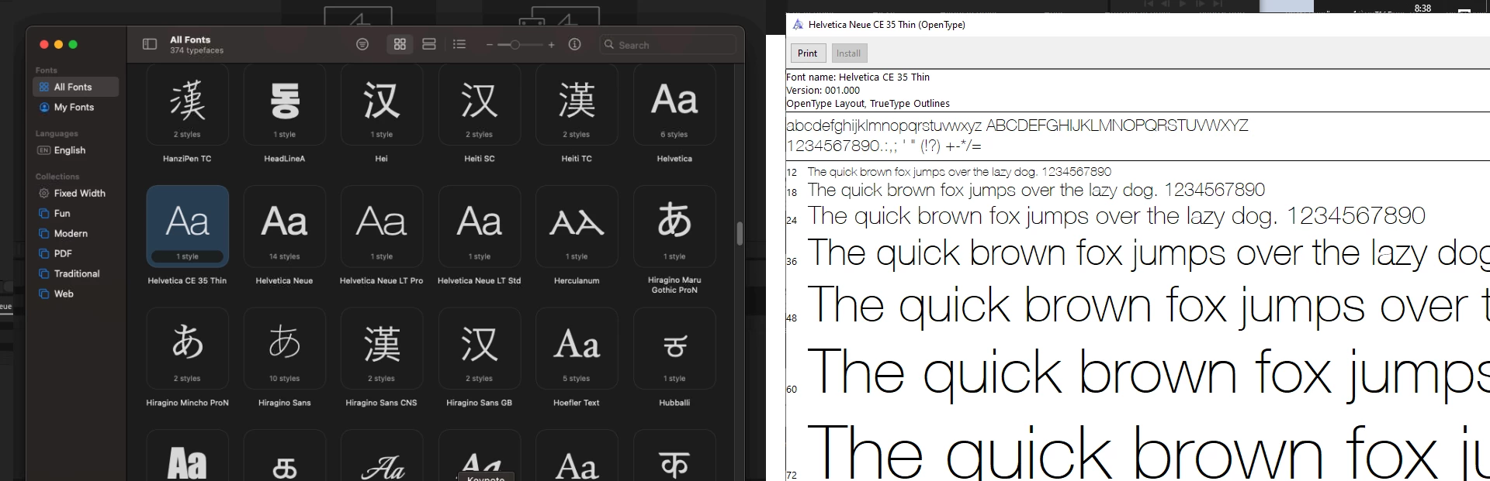Image resolution: width=1490 pixels, height=481 pixels.
Task: Open the PDF collection
Action: [x=75, y=253]
